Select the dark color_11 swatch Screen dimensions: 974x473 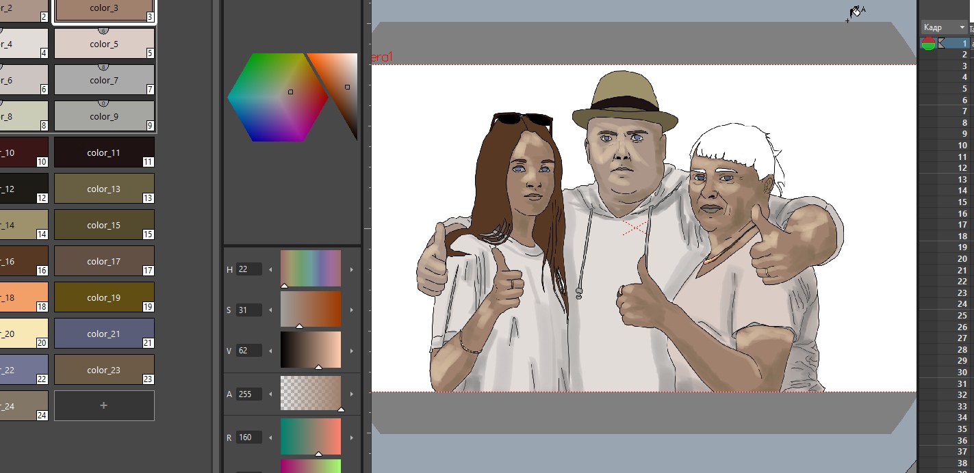click(x=104, y=152)
